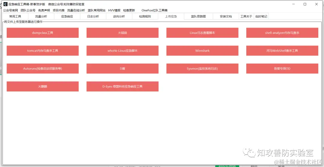The height and width of the screenshot is (167, 324).
Task: Select 项目内推 menu item
Action: coord(59,10)
